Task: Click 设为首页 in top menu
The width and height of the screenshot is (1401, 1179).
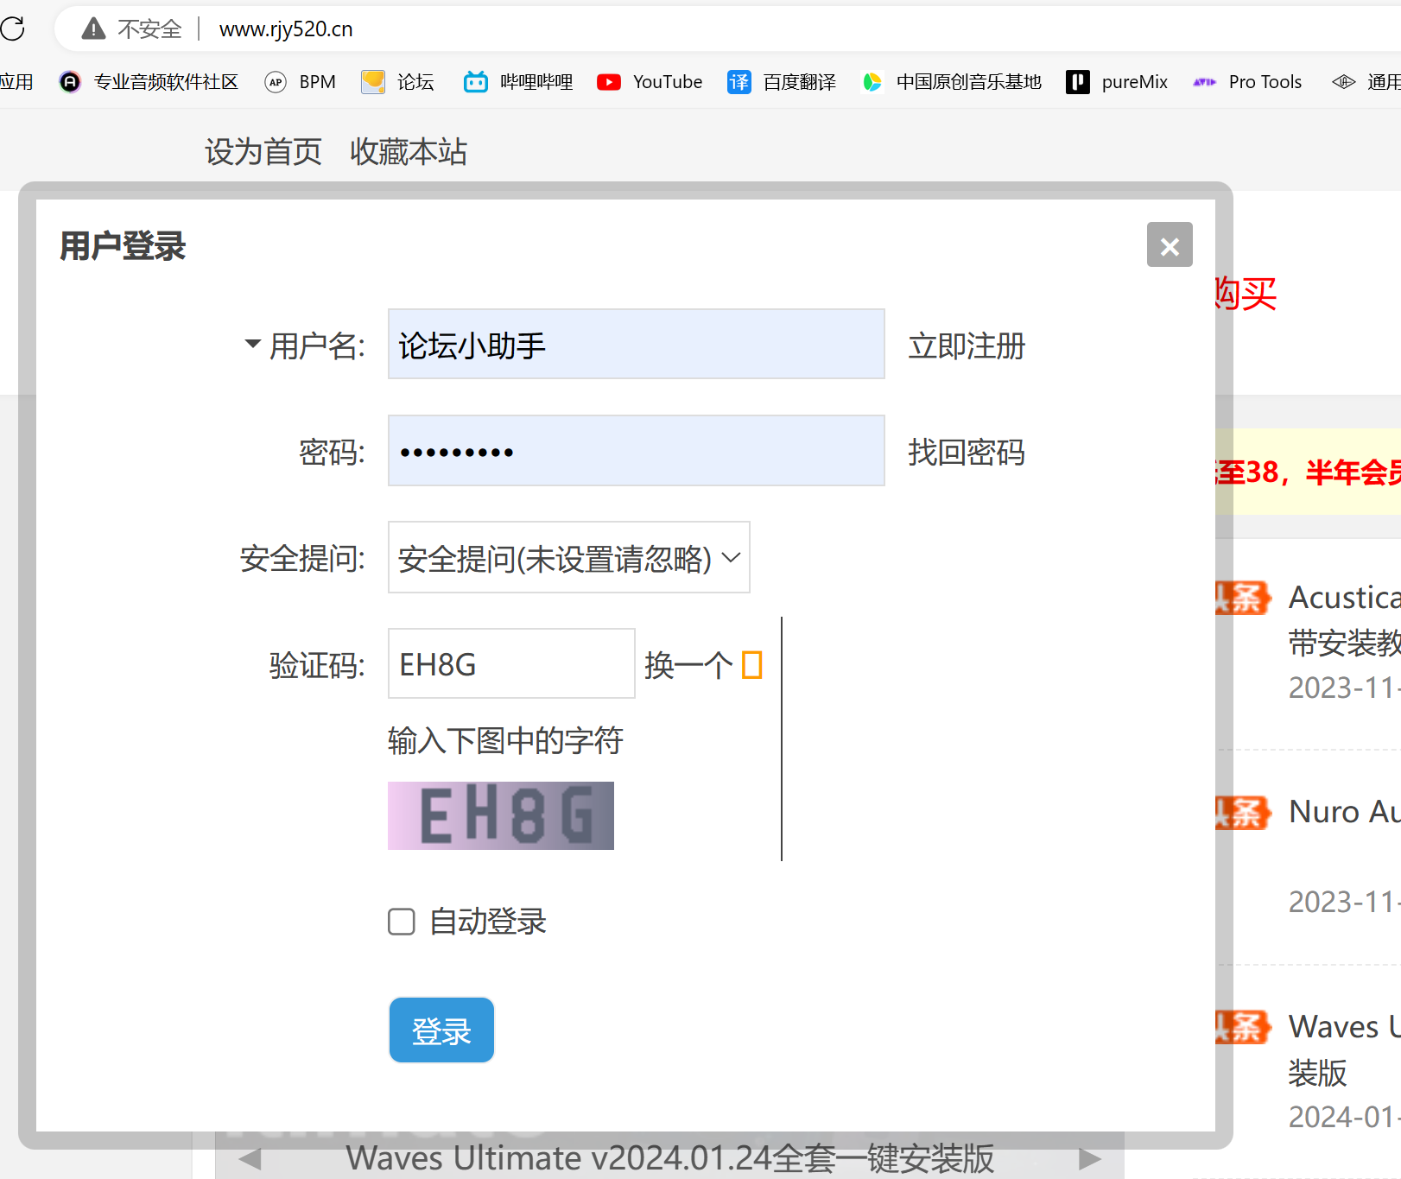Action: pyautogui.click(x=263, y=152)
